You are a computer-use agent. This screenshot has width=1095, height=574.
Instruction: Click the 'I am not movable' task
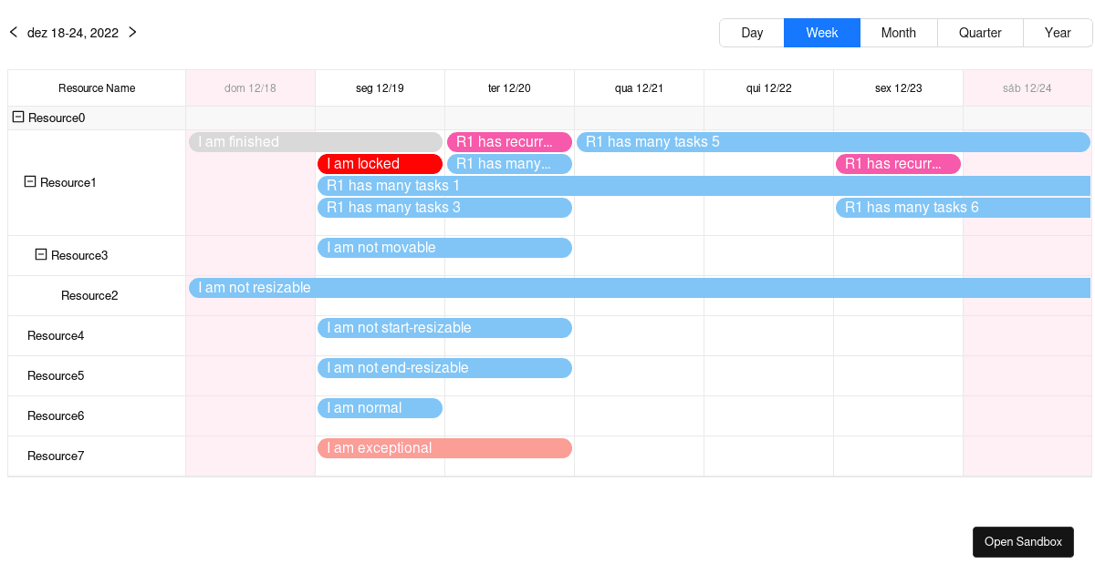(x=444, y=247)
